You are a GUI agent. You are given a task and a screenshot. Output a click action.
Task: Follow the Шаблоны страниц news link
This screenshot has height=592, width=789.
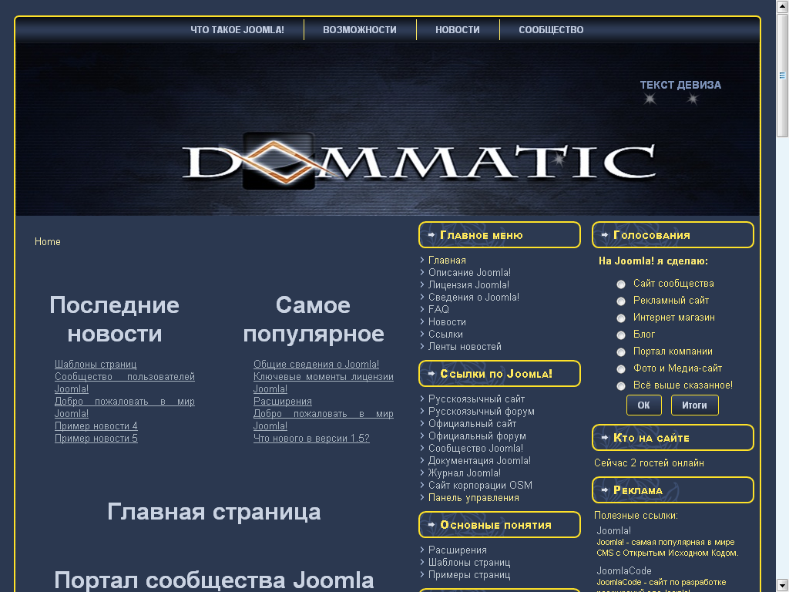[95, 364]
